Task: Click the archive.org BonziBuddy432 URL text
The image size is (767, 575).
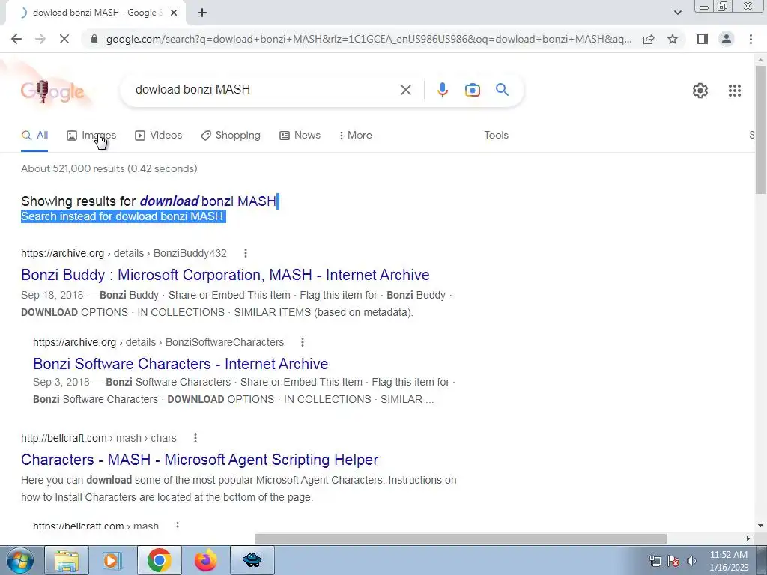Action: [124, 253]
